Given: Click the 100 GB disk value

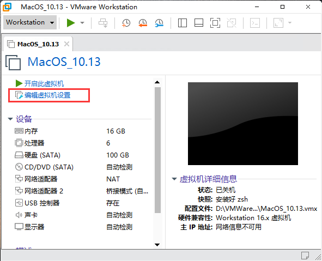Looking at the screenshot, I should click(x=118, y=155).
